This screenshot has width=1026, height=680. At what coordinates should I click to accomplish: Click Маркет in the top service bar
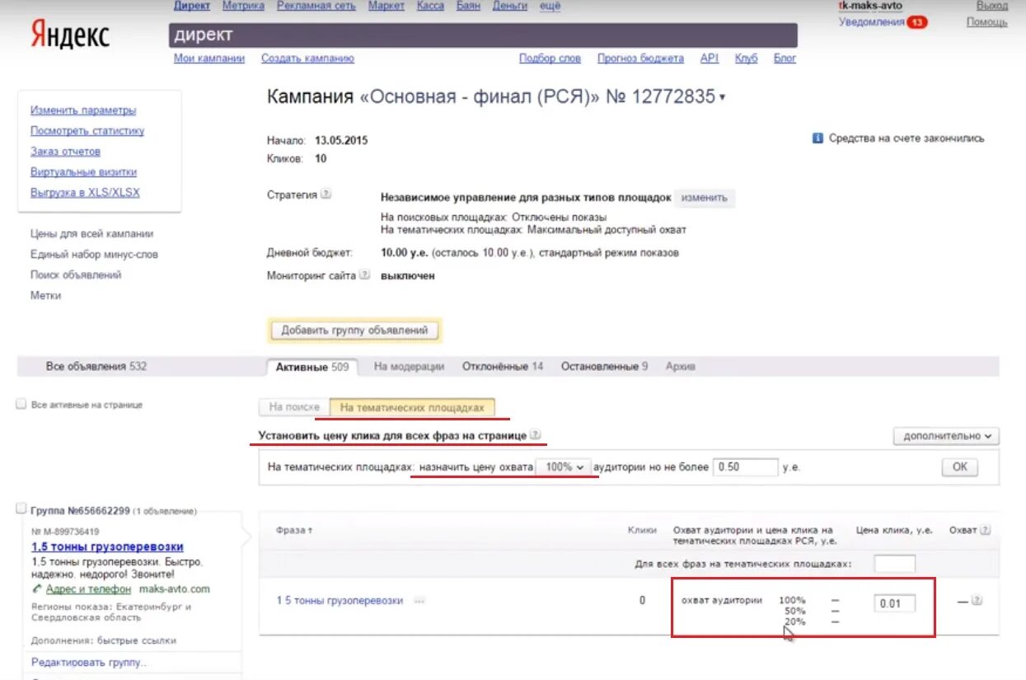387,6
